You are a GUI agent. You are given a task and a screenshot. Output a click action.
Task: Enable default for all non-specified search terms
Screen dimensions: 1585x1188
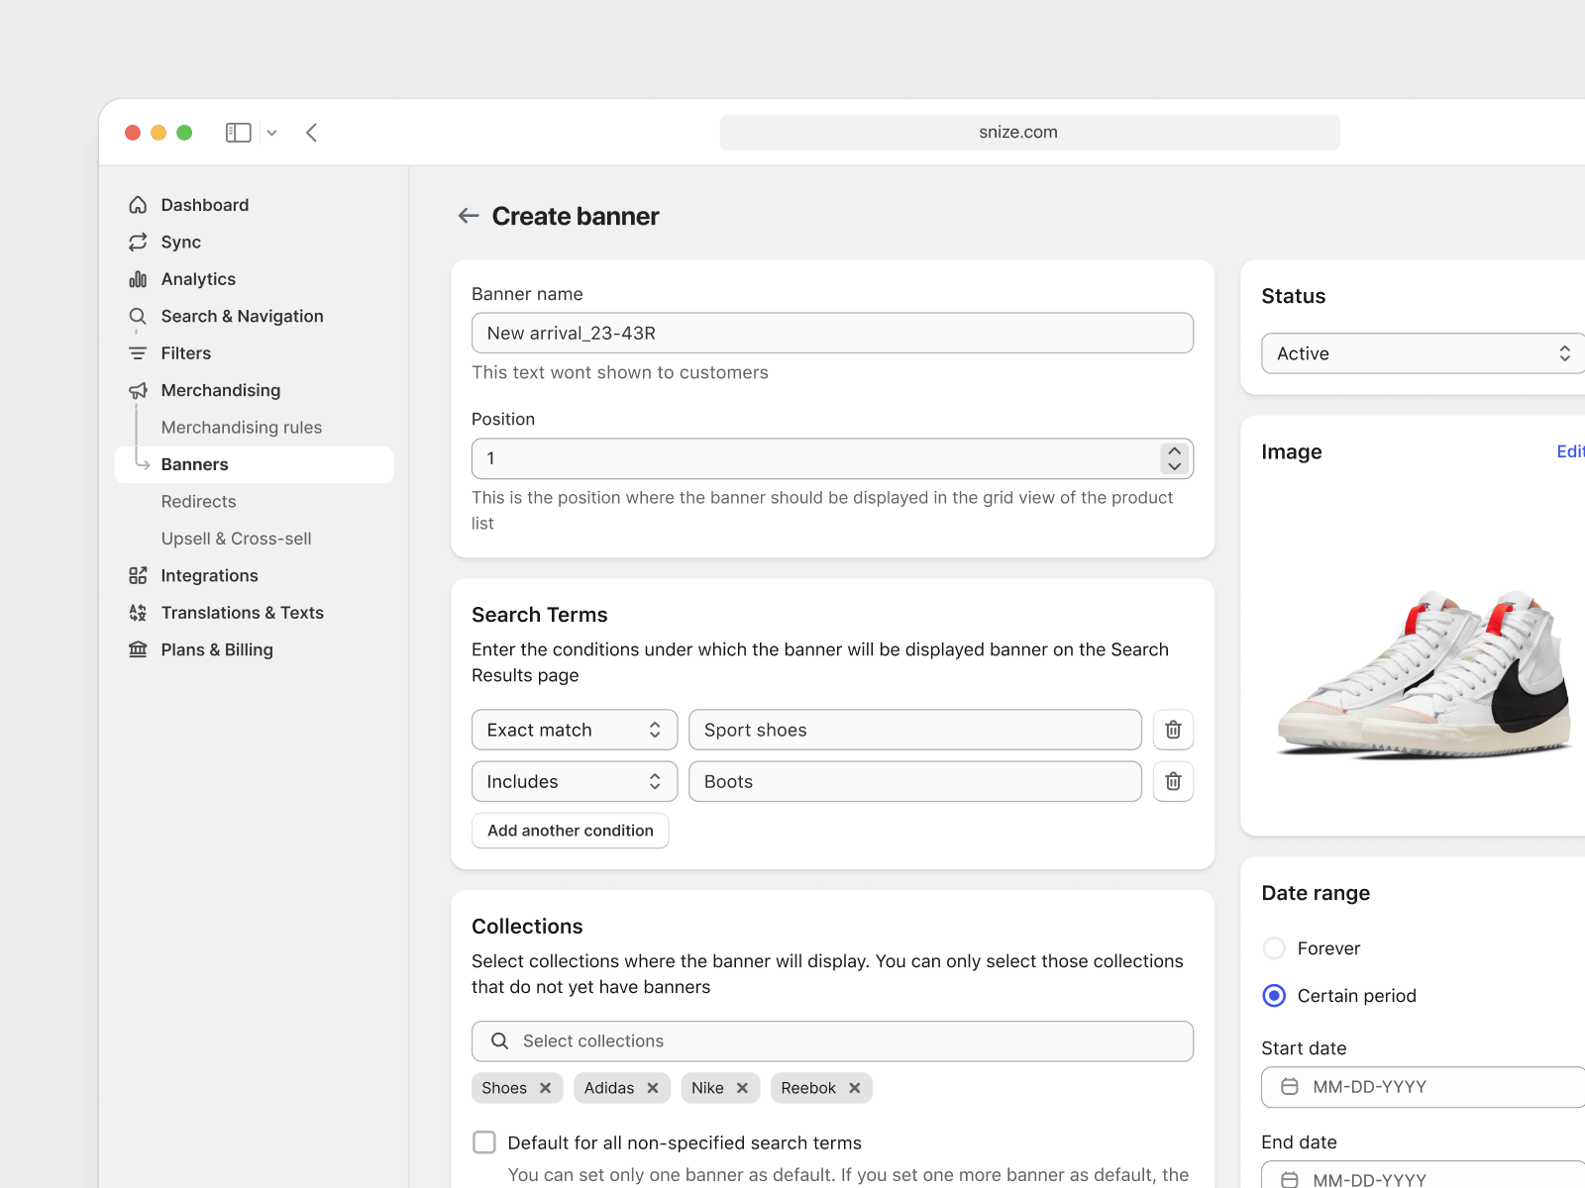pyautogui.click(x=484, y=1142)
